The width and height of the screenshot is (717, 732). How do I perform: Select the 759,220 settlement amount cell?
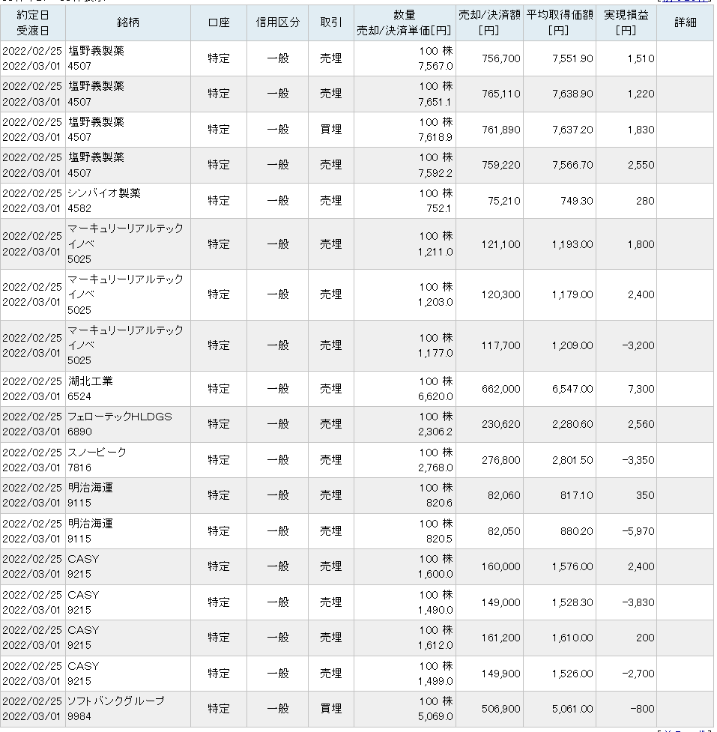click(x=489, y=166)
